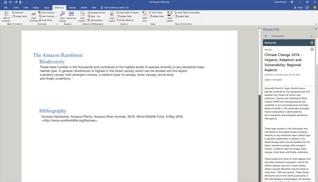Viewport: 318px width, 182px height.
Task: Open the comments icon next to Share
Action: tap(307, 8)
